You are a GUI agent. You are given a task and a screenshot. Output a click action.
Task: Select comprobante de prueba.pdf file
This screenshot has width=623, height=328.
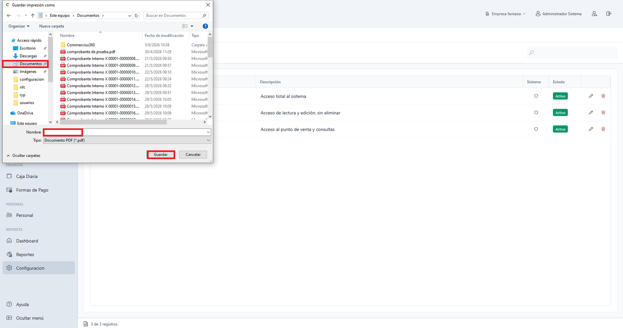91,52
